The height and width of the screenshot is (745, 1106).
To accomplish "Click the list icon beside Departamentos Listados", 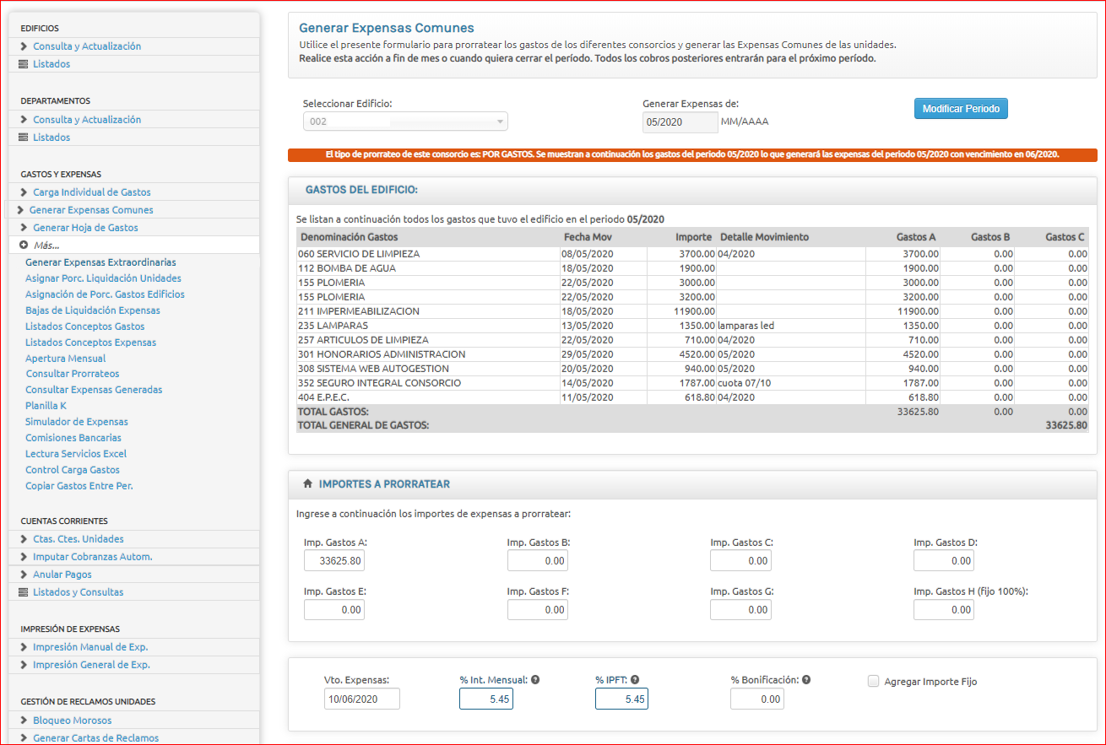I will [24, 138].
